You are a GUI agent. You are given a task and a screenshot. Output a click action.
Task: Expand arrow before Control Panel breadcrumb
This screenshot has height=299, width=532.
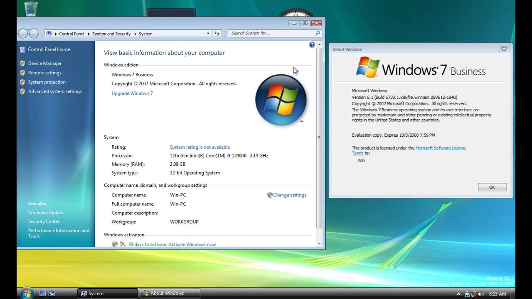pyautogui.click(x=56, y=34)
